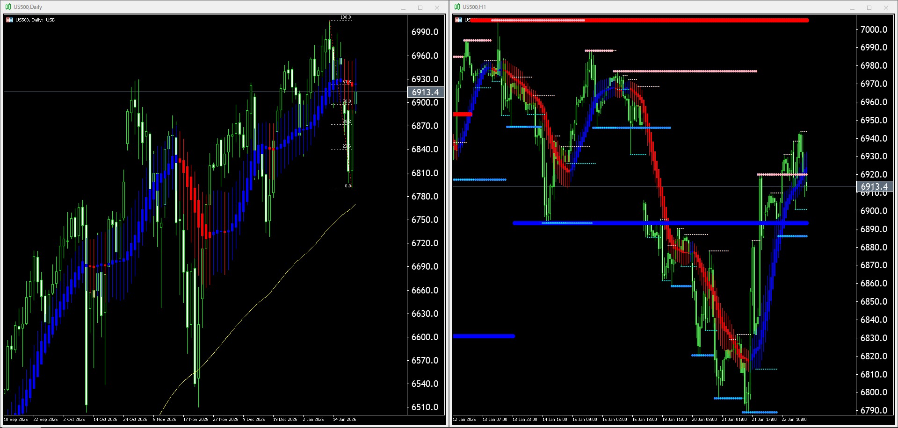Image resolution: width=898 pixels, height=428 pixels.
Task: Minimize the US500,H1 chart window
Action: pyautogui.click(x=853, y=7)
